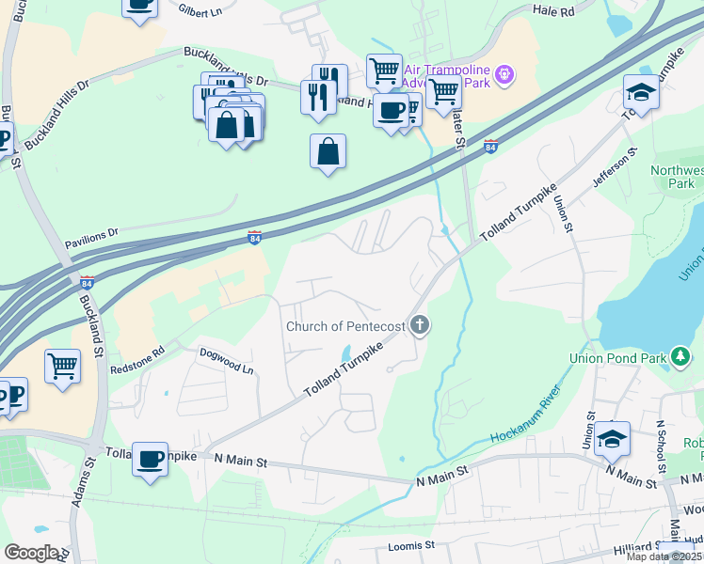Select the lone shopping bag marker above I-84

tap(328, 153)
